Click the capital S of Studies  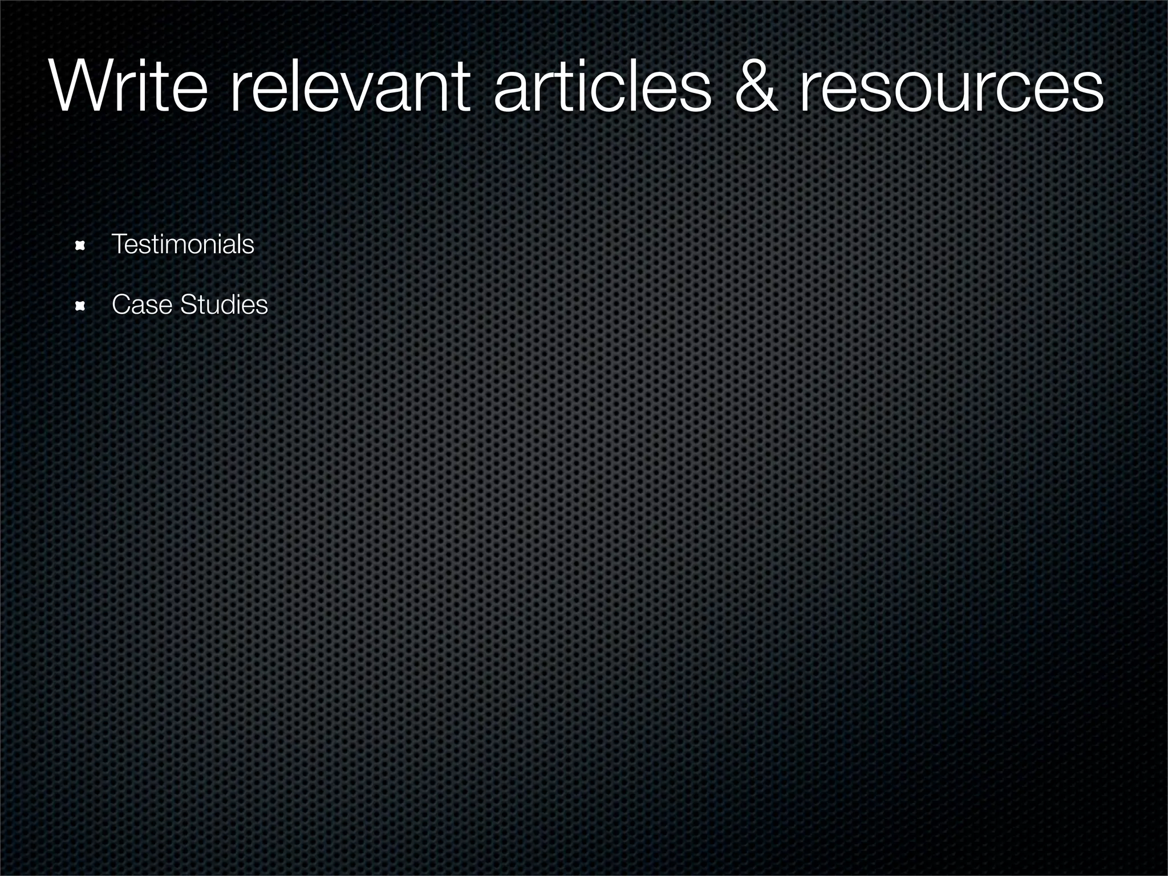[188, 305]
